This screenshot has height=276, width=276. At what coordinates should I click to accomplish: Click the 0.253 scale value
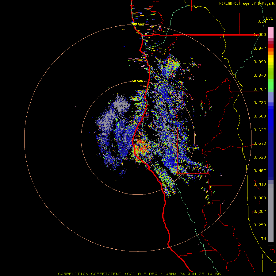[260, 225]
